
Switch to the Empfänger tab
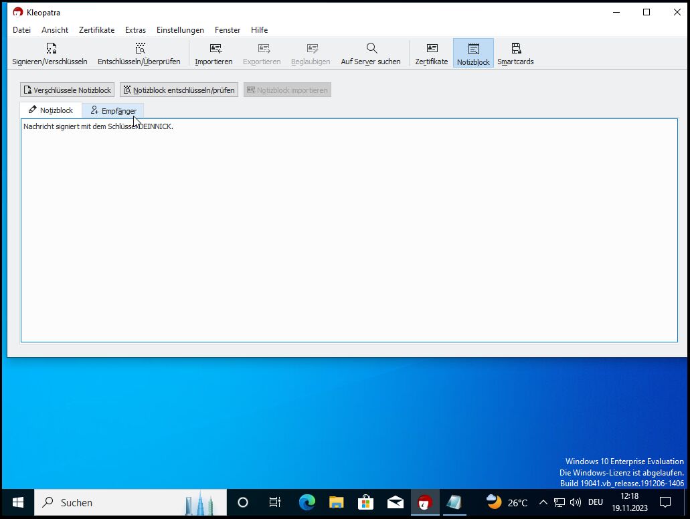[113, 110]
